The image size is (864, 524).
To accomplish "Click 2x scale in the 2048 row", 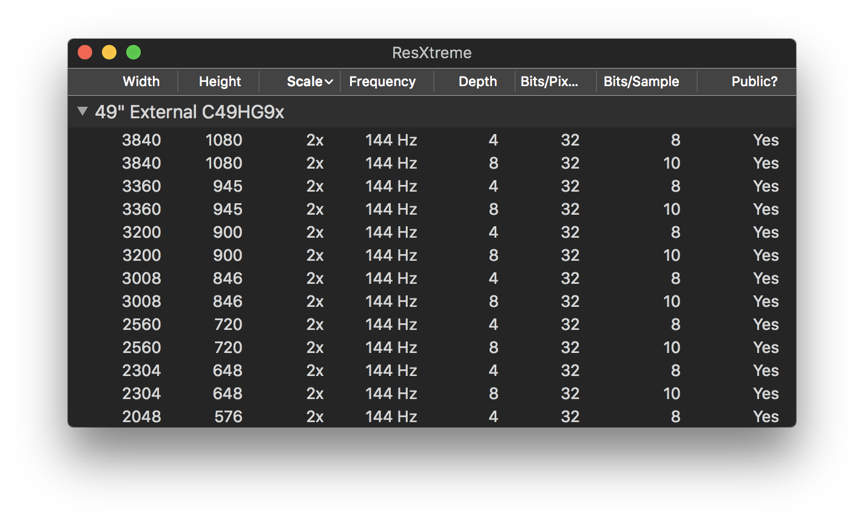I will [x=315, y=417].
